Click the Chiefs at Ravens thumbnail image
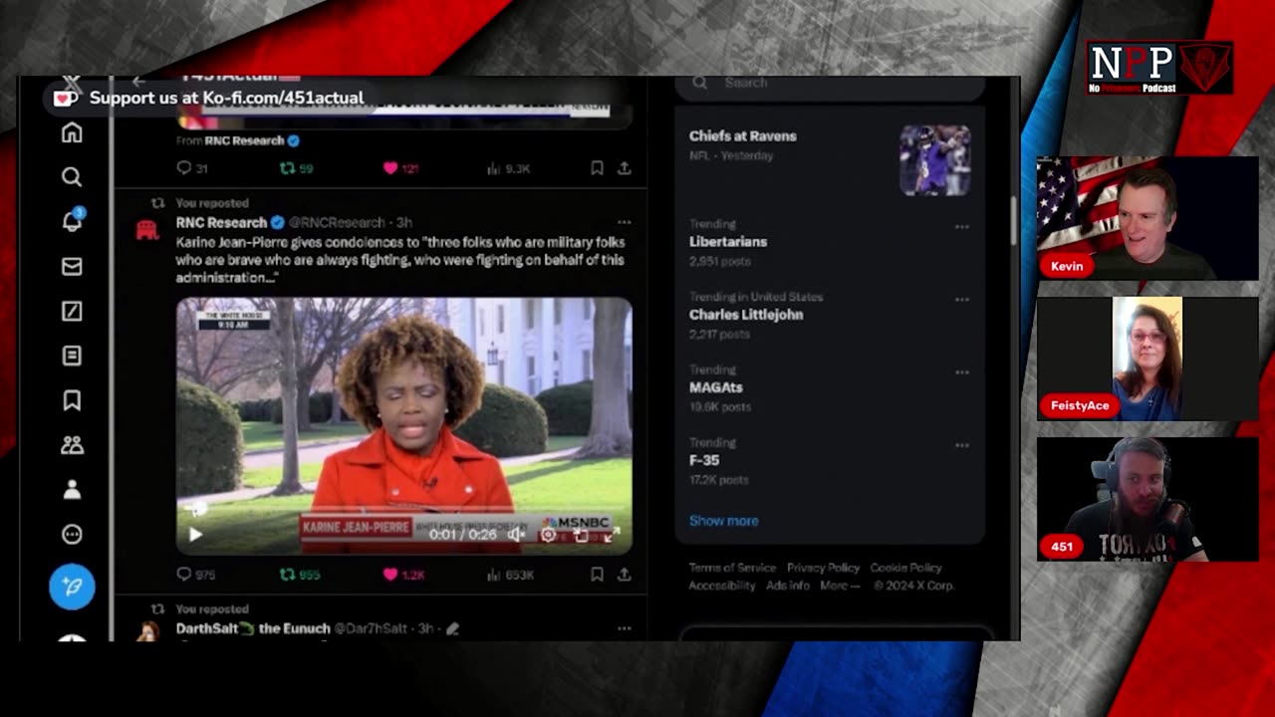 tap(935, 160)
